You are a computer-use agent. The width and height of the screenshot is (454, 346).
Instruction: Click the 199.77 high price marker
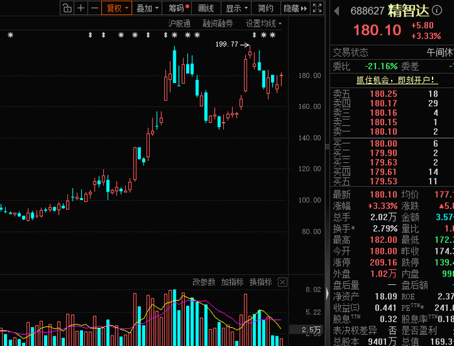[x=227, y=44]
